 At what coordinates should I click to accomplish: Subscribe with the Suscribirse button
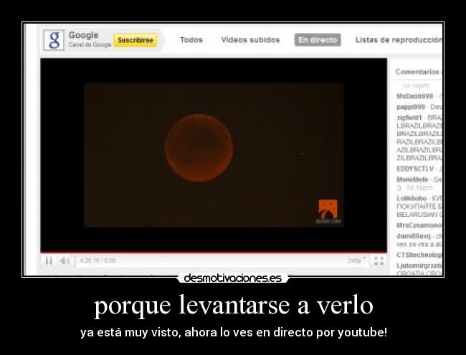tap(135, 40)
